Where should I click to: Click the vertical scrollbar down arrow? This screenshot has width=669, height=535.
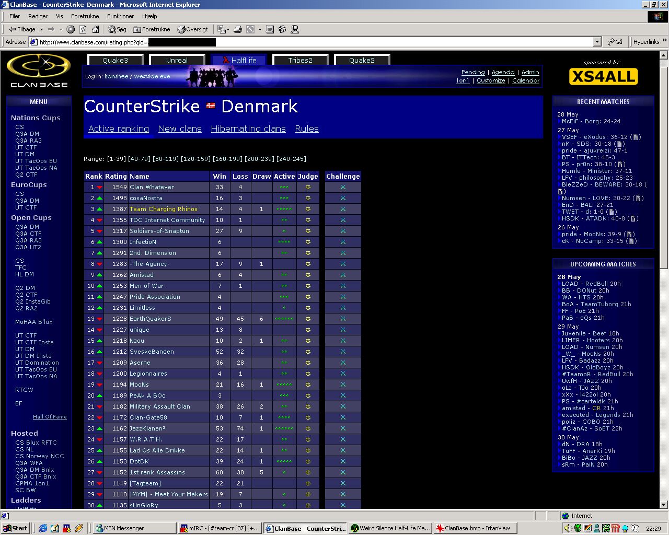coord(664,505)
